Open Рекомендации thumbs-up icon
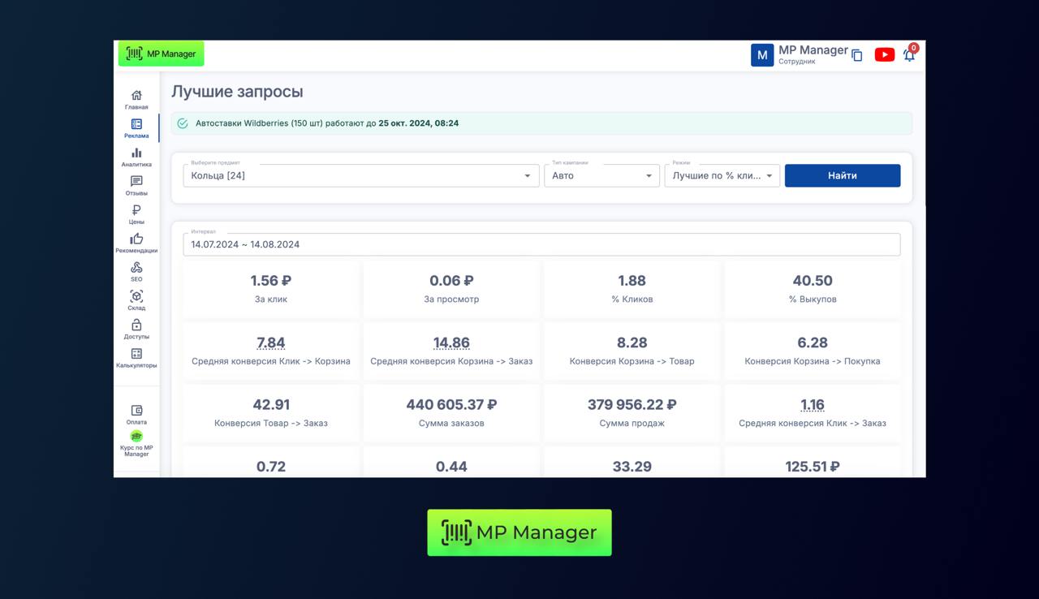 136,239
